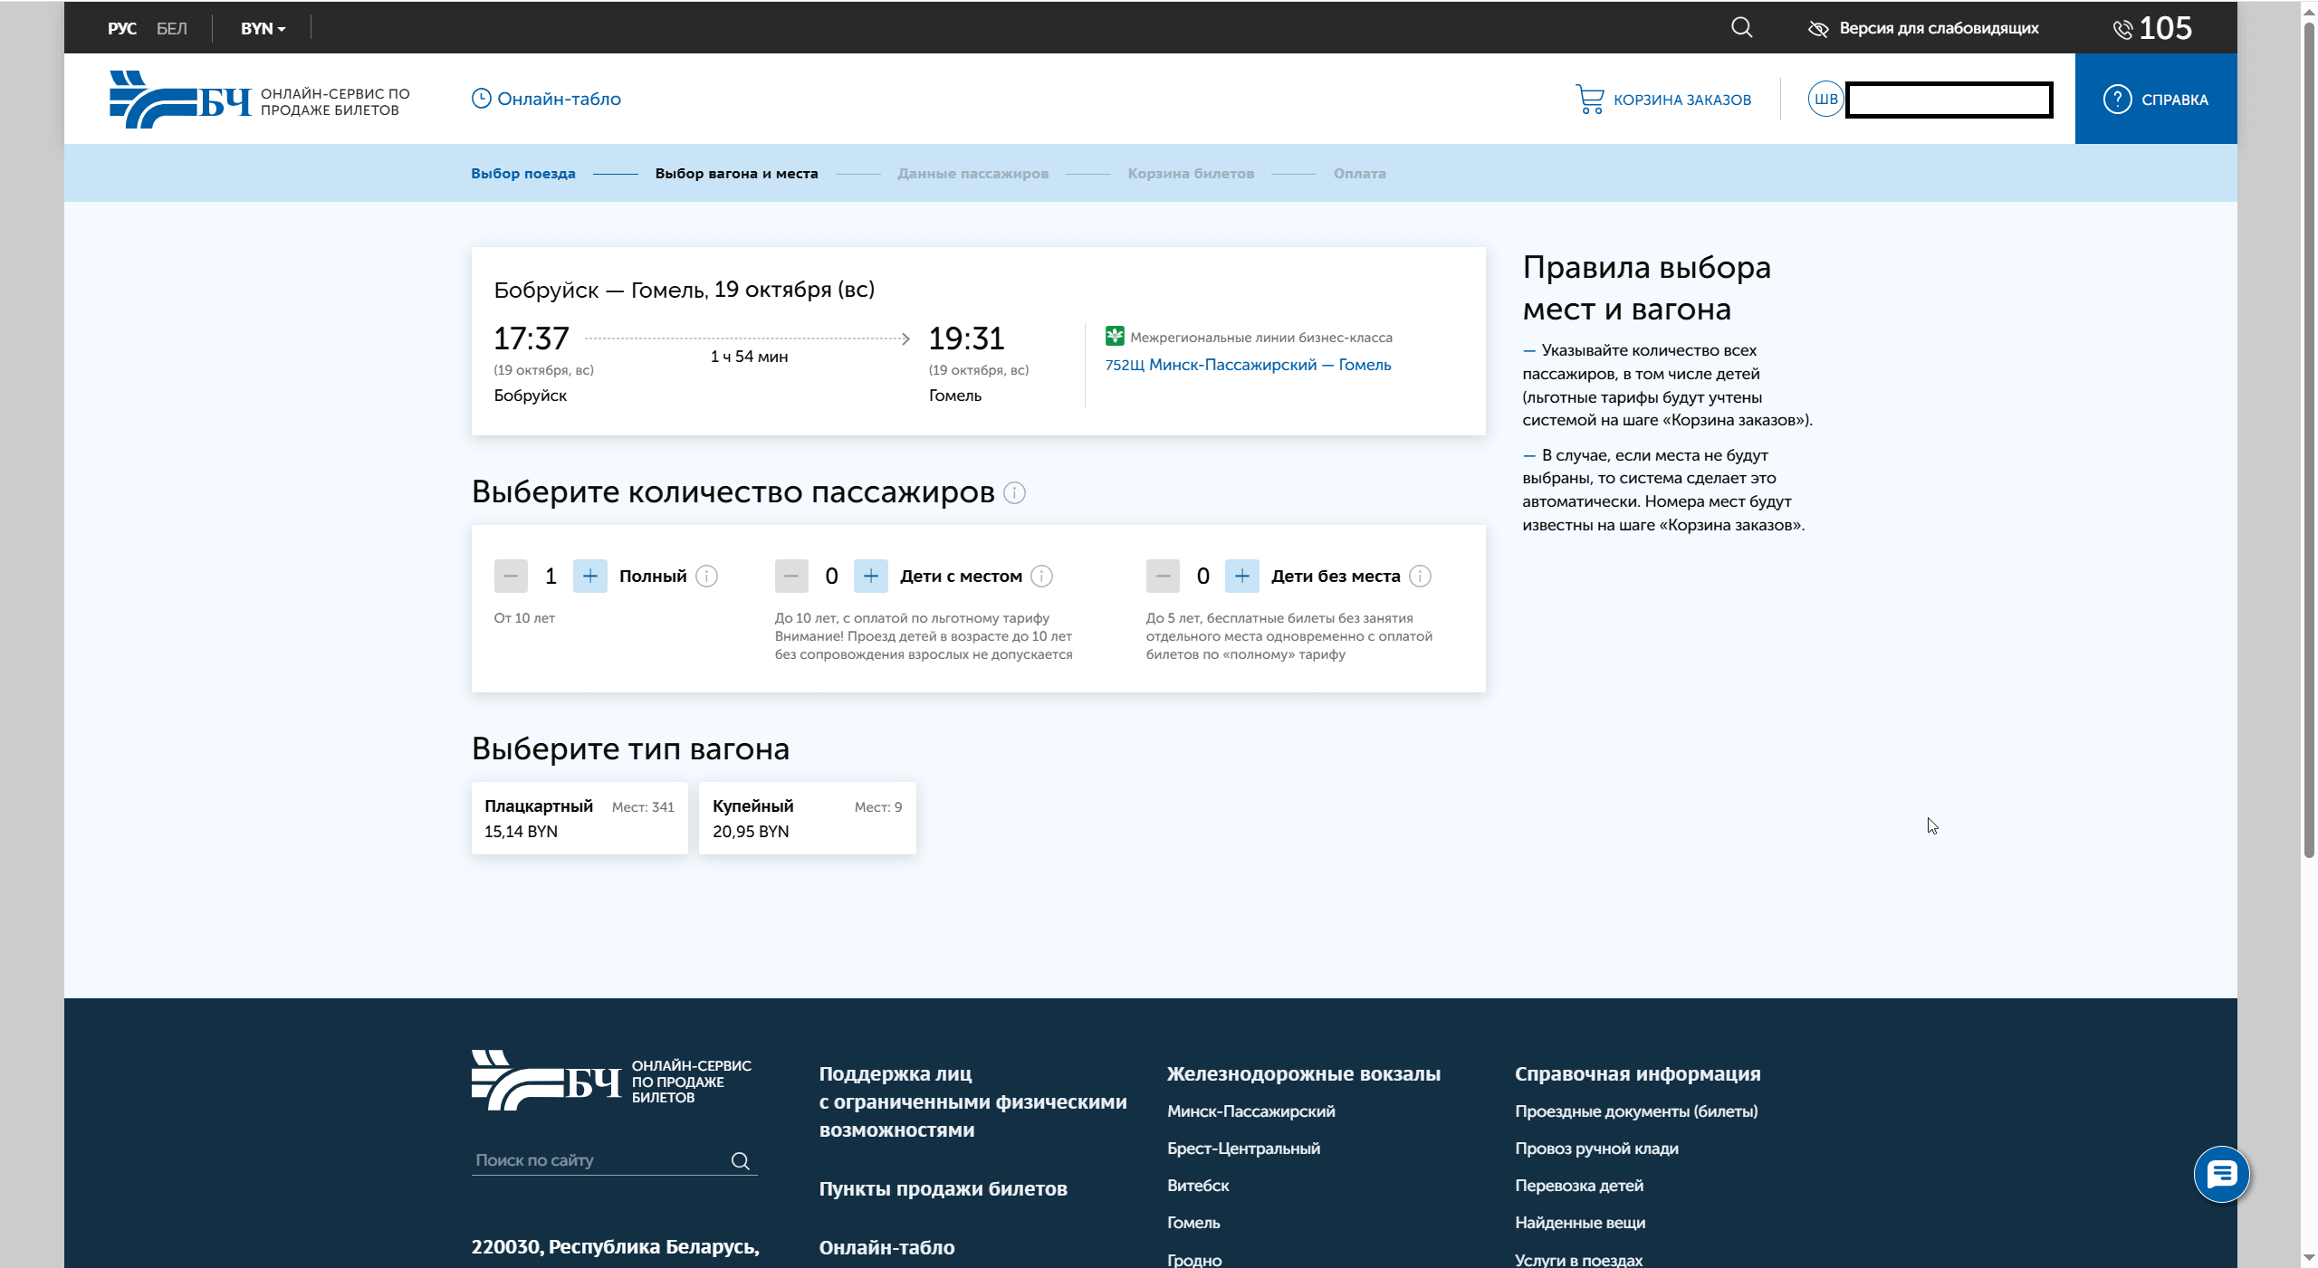Image resolution: width=2318 pixels, height=1268 pixels.
Task: Show info icon beside Дети с местом
Action: [1041, 576]
